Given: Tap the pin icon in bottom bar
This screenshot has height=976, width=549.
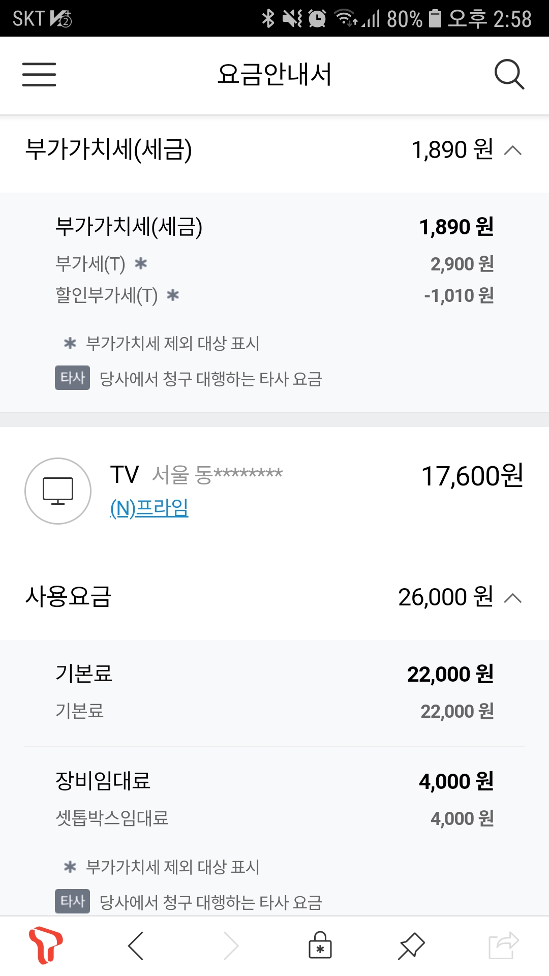Looking at the screenshot, I should click(411, 946).
